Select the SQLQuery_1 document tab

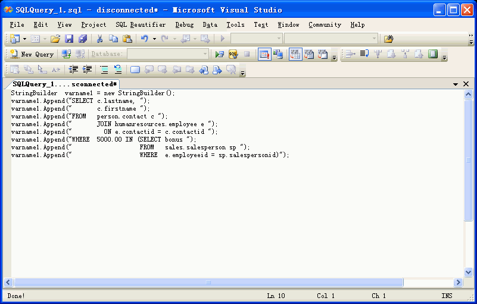pyautogui.click(x=64, y=84)
